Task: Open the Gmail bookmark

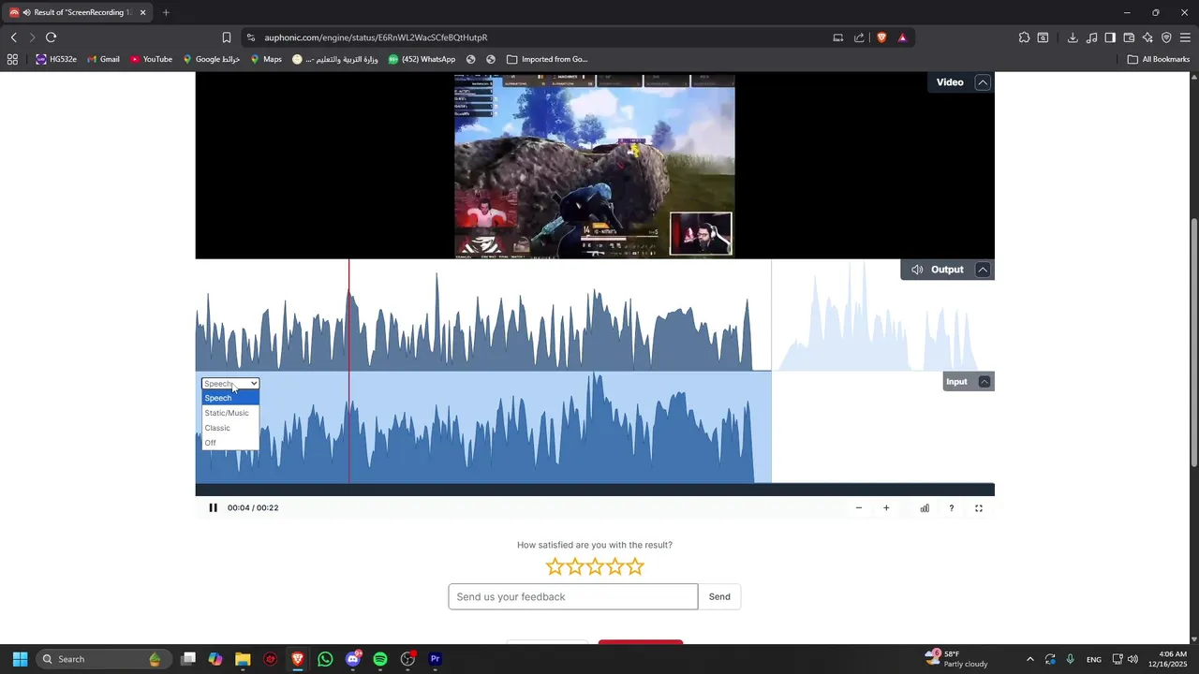Action: 103,59
